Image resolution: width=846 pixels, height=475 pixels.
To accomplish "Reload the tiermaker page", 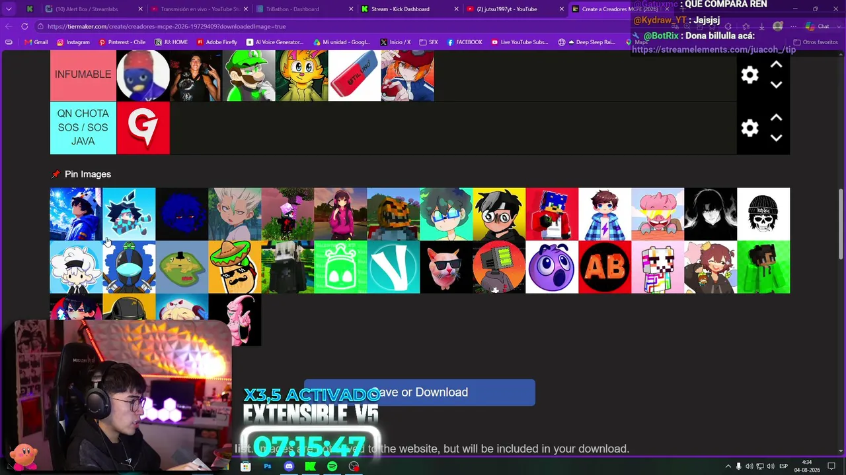I will [24, 26].
